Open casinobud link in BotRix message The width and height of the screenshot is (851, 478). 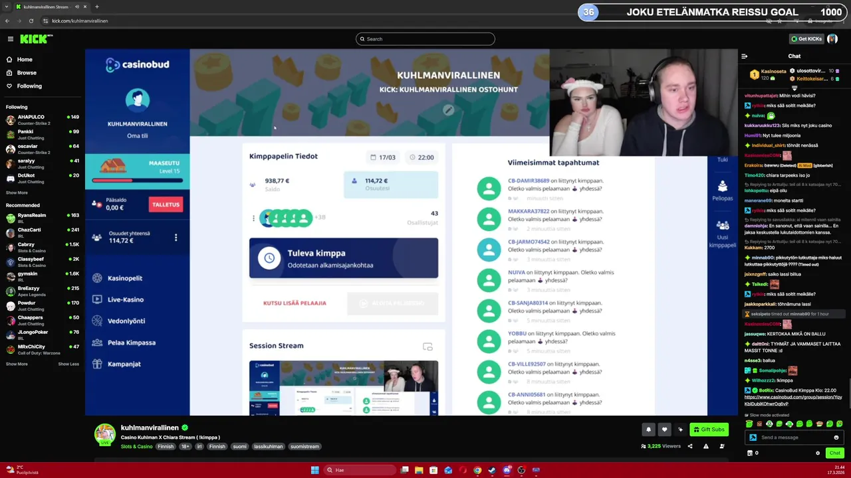(793, 400)
